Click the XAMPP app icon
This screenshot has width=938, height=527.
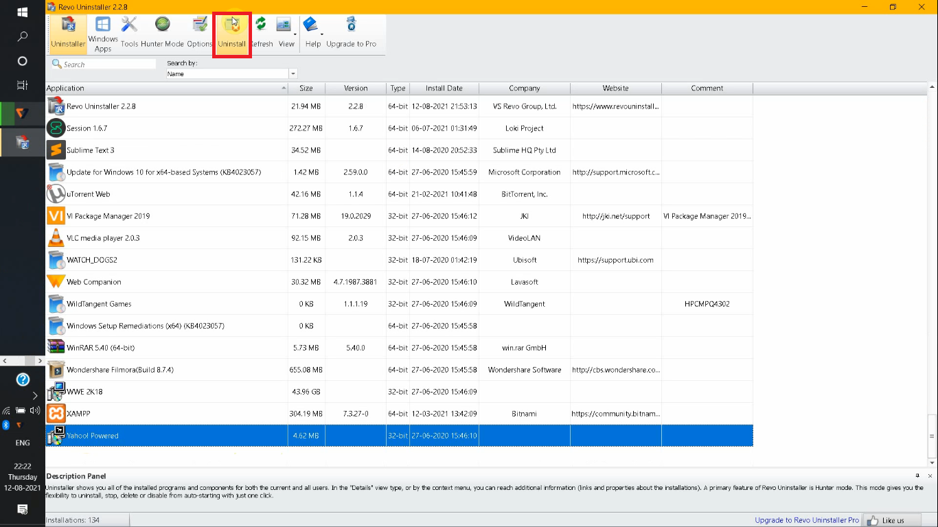click(56, 414)
